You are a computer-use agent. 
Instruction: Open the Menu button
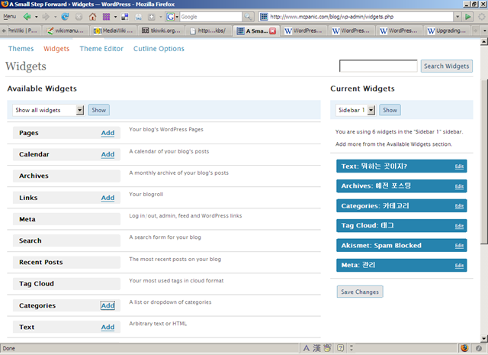pos(10,17)
